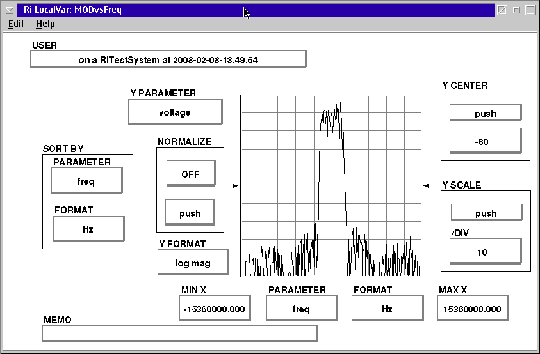Click the slashed-box window icon in the title bar
The width and height of the screenshot is (540, 354).
pos(502,10)
